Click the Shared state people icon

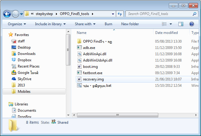coord(54,122)
